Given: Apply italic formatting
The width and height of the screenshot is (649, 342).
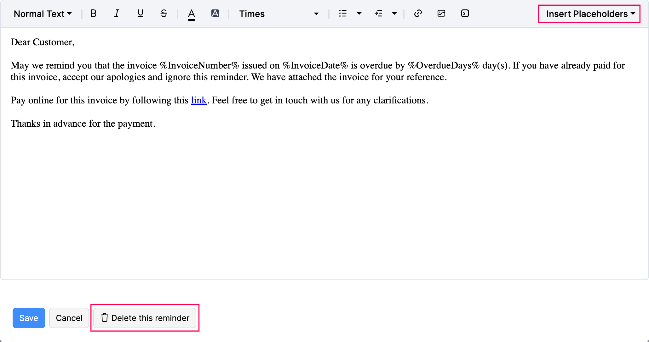Looking at the screenshot, I should (x=117, y=14).
